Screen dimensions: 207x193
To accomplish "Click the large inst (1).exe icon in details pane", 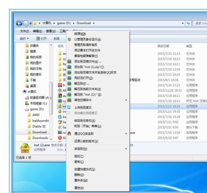I will (26, 148).
